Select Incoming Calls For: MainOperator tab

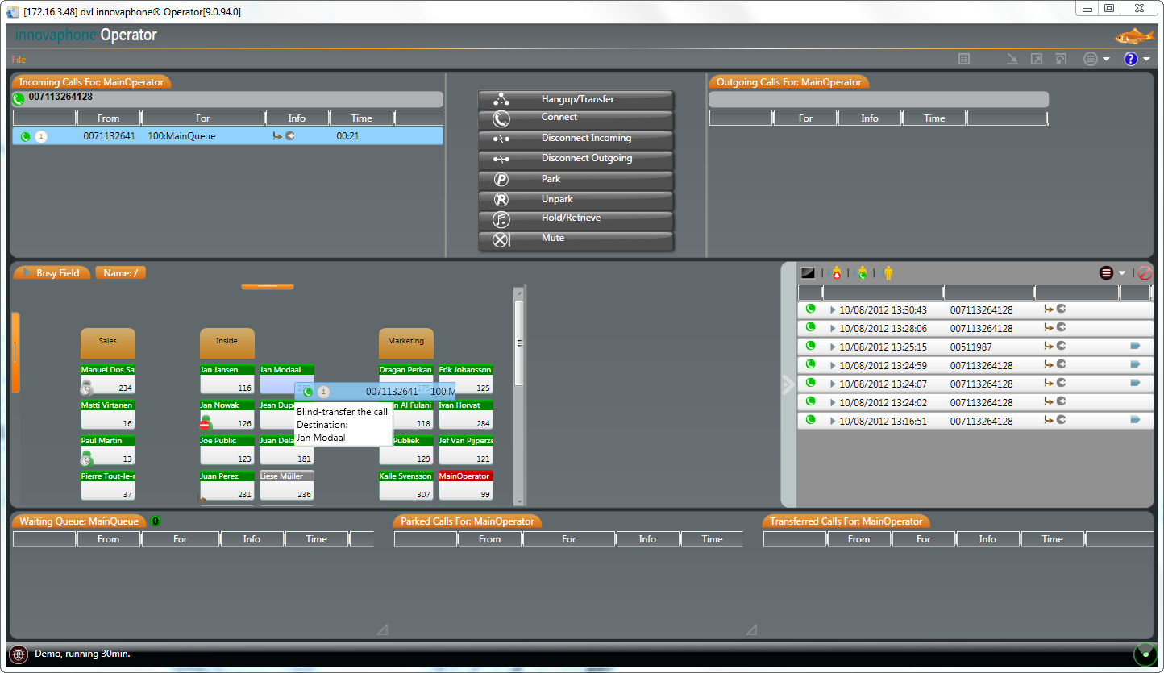coord(91,81)
